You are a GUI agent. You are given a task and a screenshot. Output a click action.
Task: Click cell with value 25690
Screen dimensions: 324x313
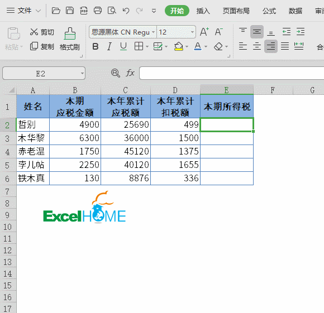(126, 124)
